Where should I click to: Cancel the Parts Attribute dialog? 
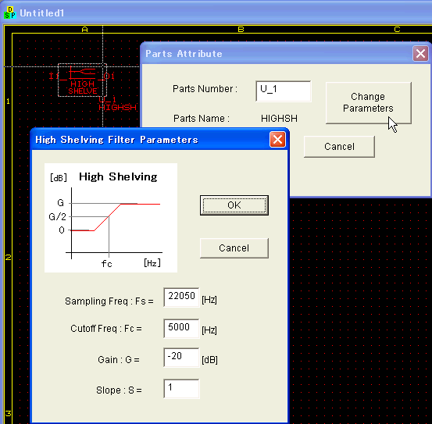pos(339,147)
